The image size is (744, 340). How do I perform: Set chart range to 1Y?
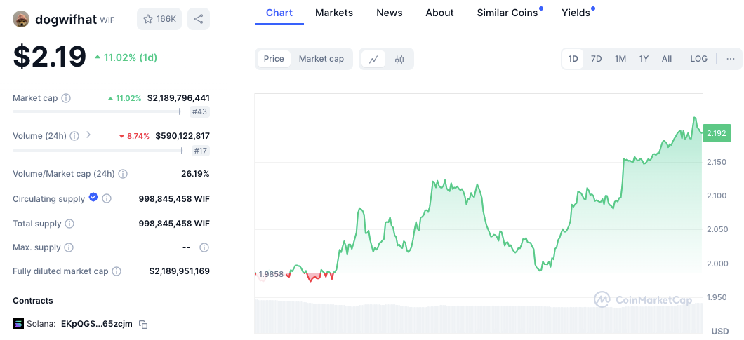(644, 59)
